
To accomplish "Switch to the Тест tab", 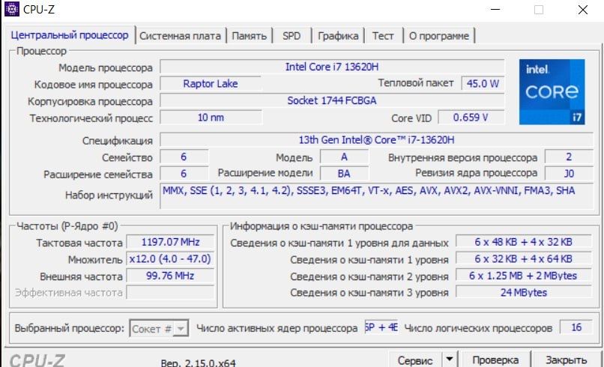I will pos(383,36).
